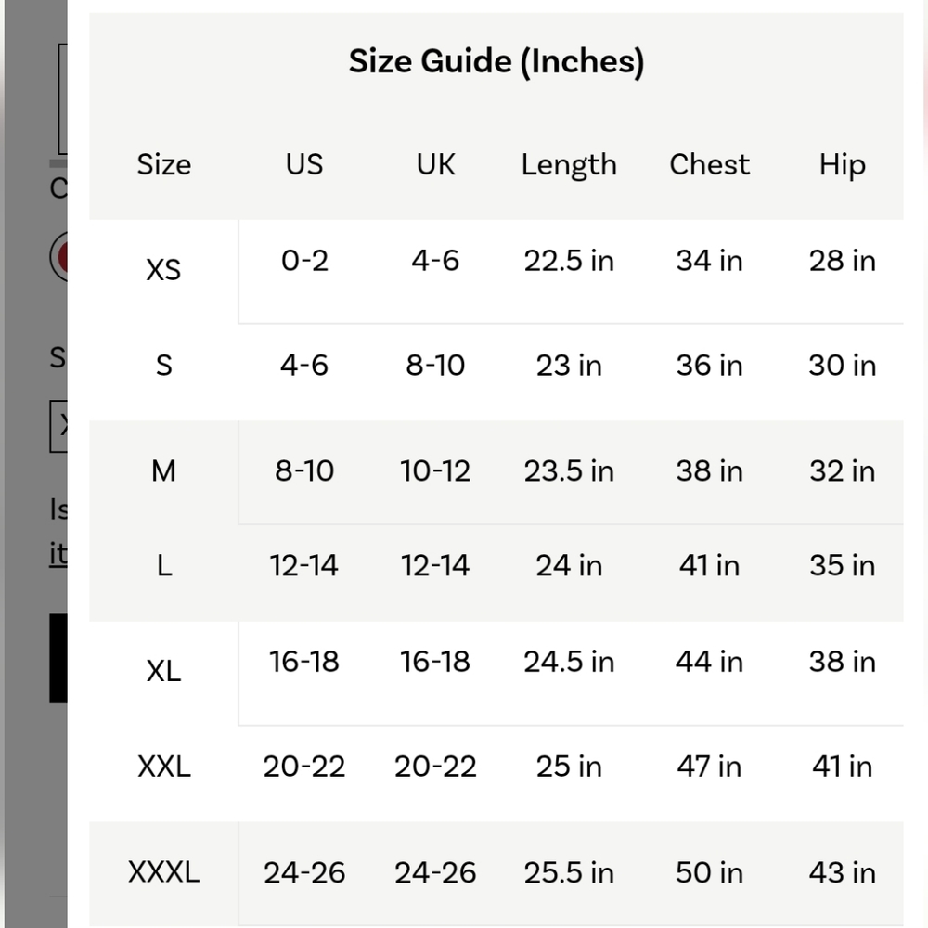Image resolution: width=928 pixels, height=928 pixels.
Task: Click the Length column header
Action: (x=569, y=164)
